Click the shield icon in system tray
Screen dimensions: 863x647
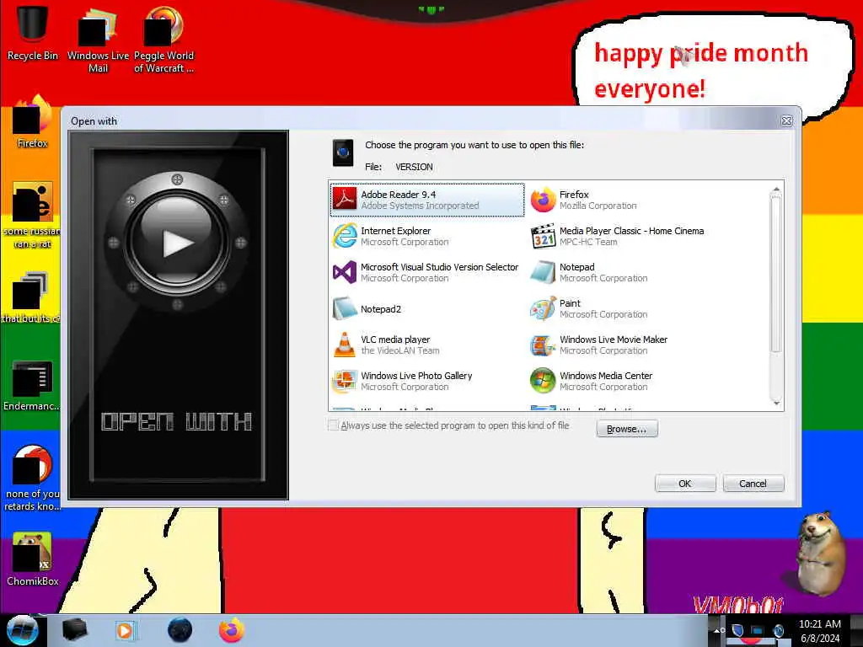point(737,630)
